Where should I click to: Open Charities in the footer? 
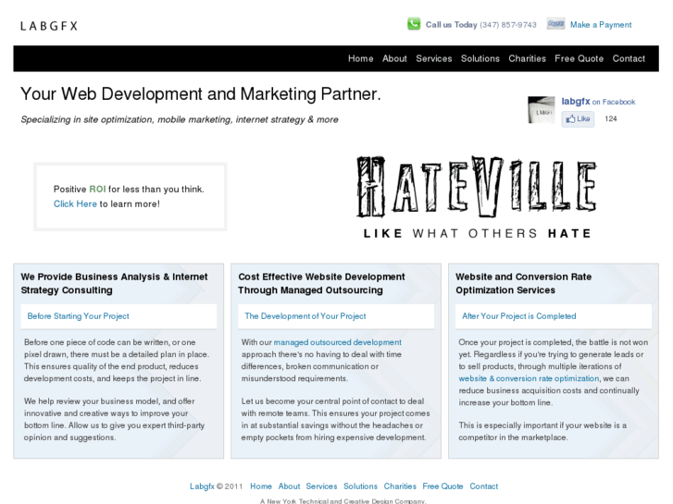coord(400,486)
